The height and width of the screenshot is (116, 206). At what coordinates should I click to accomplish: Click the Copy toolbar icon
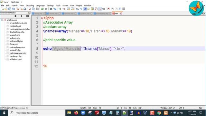coord(33,9)
